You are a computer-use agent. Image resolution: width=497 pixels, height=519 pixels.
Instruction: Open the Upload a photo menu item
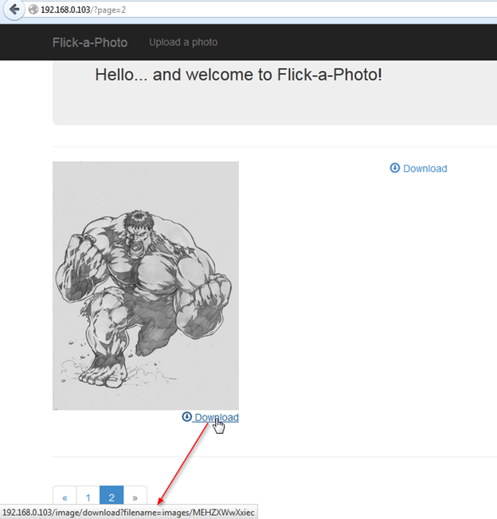pos(183,42)
